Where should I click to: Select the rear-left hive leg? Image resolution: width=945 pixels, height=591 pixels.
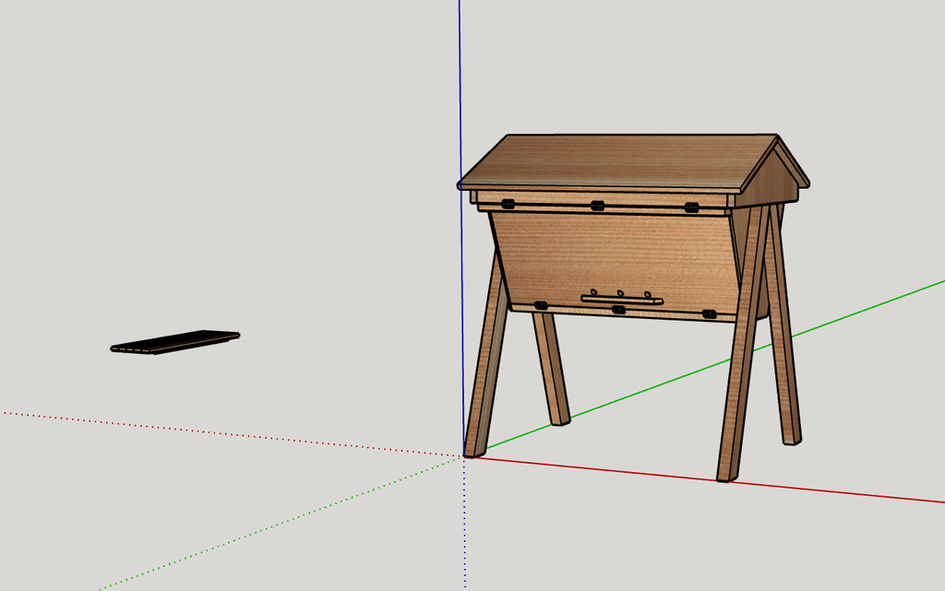(x=552, y=369)
